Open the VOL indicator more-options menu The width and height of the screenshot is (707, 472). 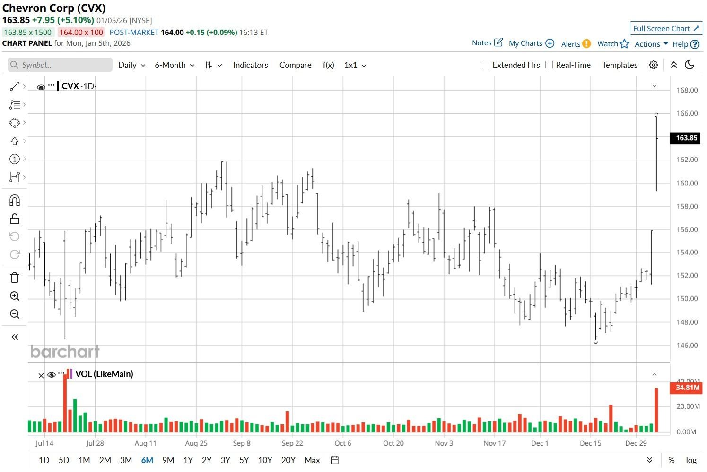click(x=61, y=373)
